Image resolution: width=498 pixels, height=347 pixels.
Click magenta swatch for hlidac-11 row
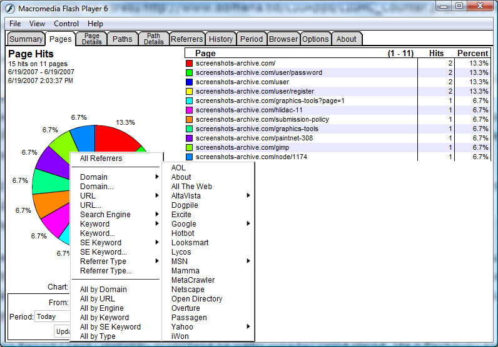[x=190, y=110]
